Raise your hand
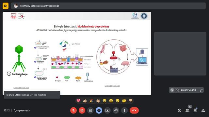 pos(116,110)
